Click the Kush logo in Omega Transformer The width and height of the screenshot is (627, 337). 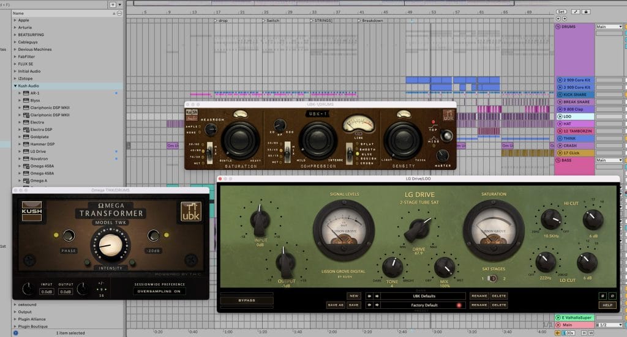[31, 211]
